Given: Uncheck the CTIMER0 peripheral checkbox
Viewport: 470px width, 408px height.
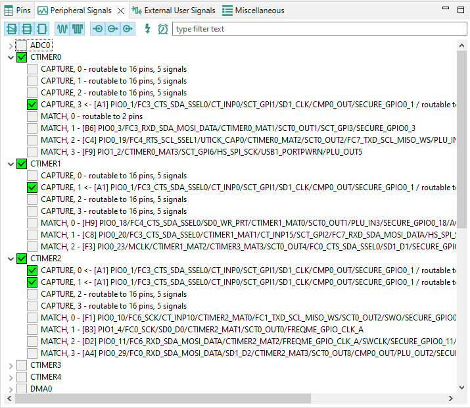Looking at the screenshot, I should pos(22,57).
